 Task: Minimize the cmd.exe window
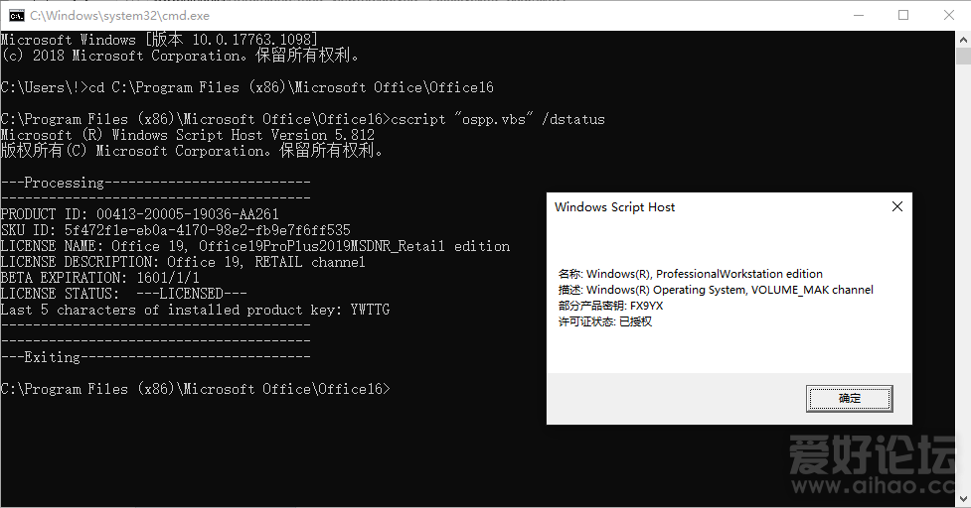[x=857, y=16]
